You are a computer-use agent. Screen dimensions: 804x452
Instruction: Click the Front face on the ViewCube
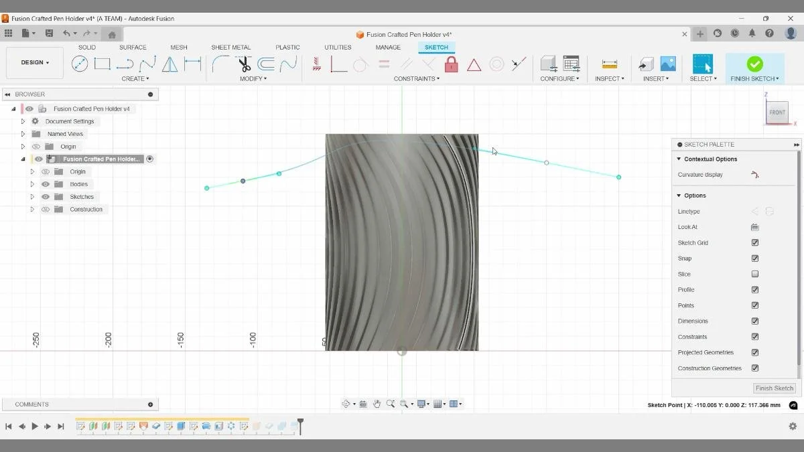[x=777, y=112]
